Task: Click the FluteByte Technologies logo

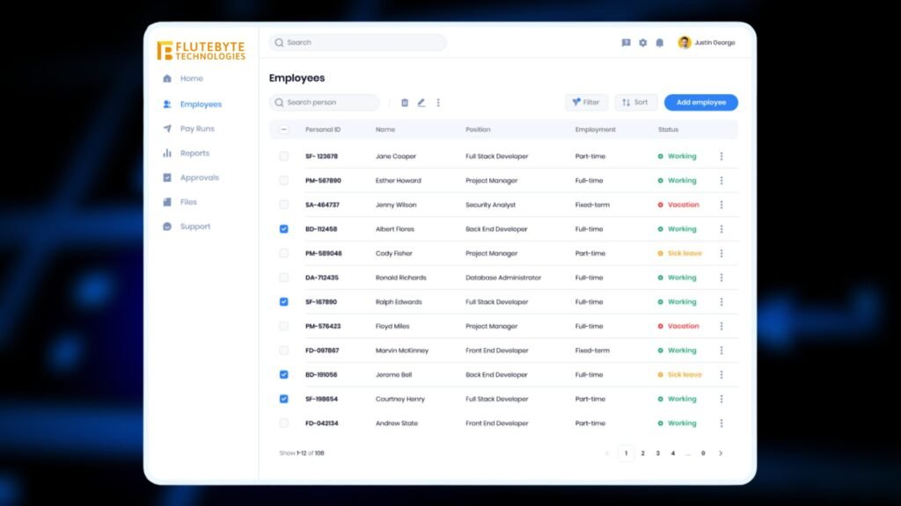Action: tap(201, 51)
